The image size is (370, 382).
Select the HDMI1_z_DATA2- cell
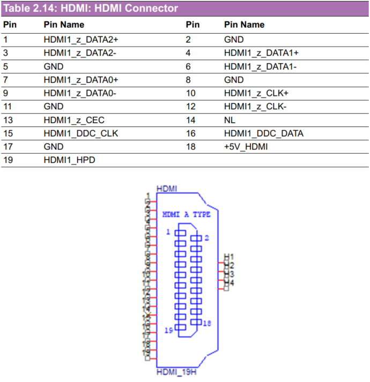tap(80, 53)
